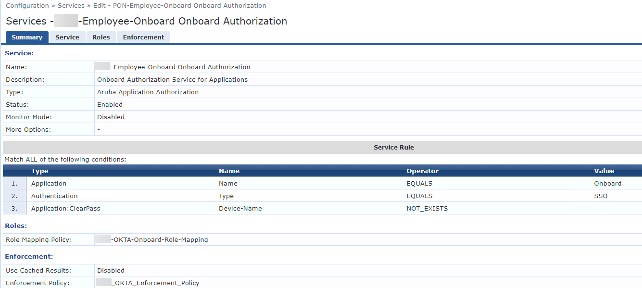Click the Onboard Authorization Service description text

[172, 80]
